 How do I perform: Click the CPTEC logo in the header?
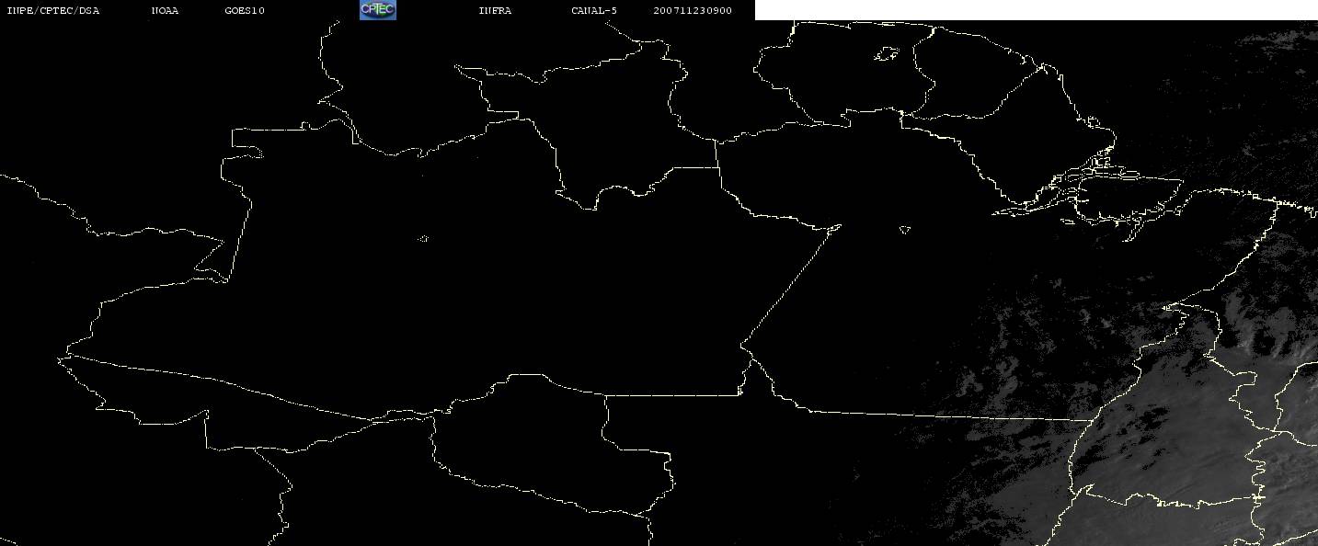pyautogui.click(x=377, y=10)
